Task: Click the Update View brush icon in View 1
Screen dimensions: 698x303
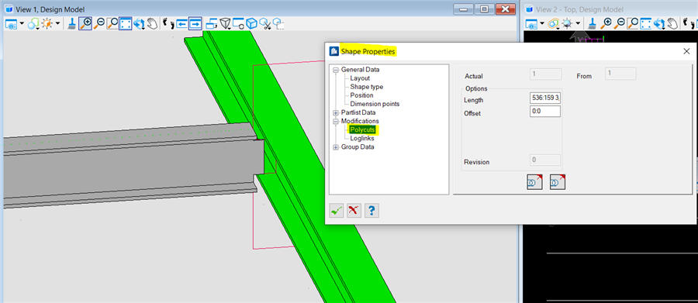Action: (71, 23)
